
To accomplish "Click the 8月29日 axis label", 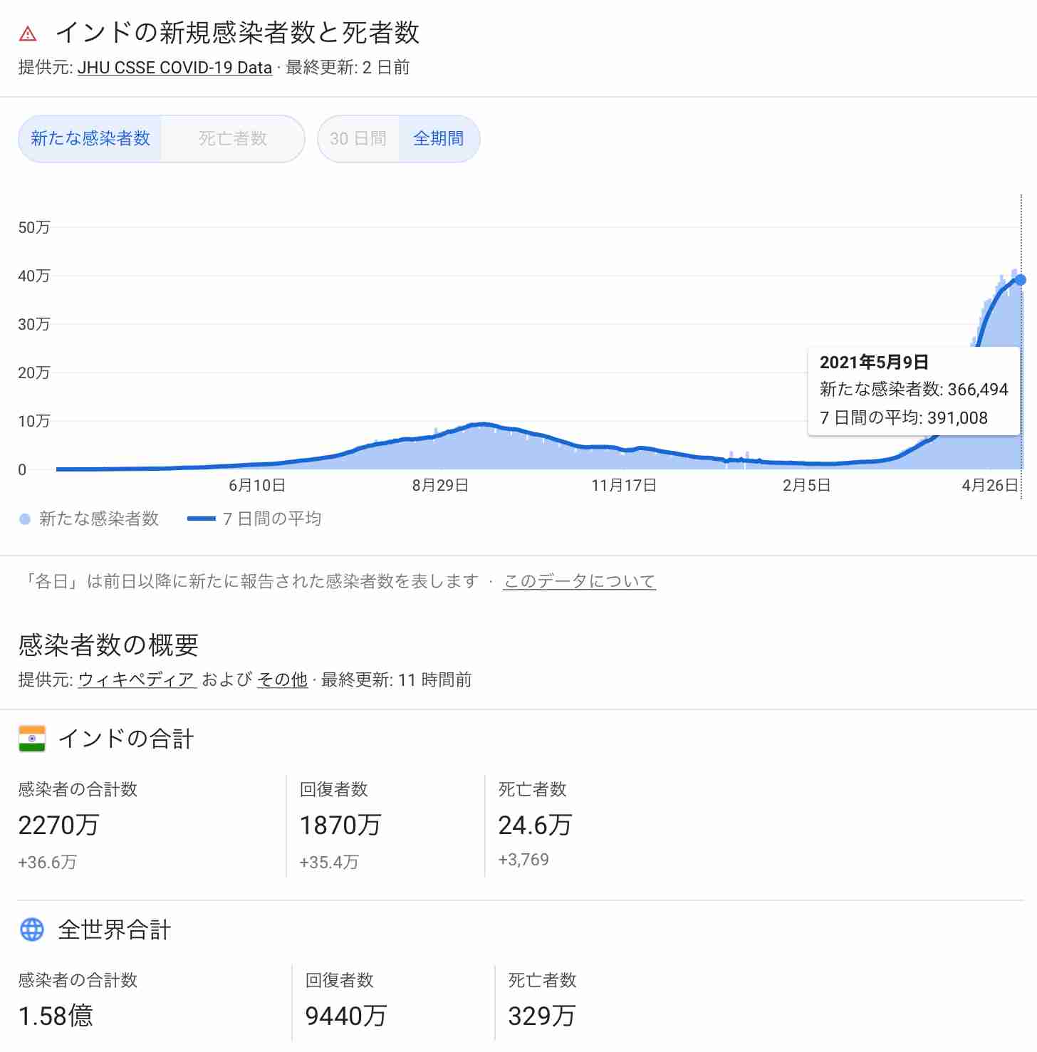I will point(440,486).
